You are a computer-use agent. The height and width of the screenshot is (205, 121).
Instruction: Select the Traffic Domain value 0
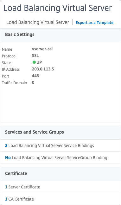(33, 82)
